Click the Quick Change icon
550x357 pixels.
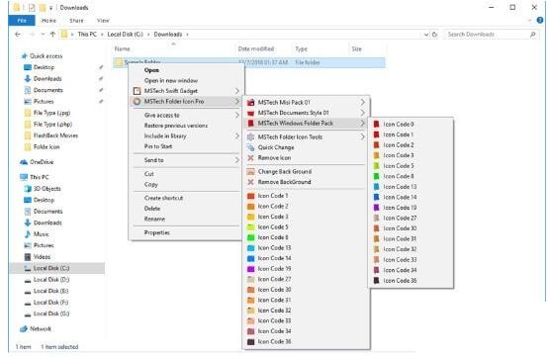(250, 147)
